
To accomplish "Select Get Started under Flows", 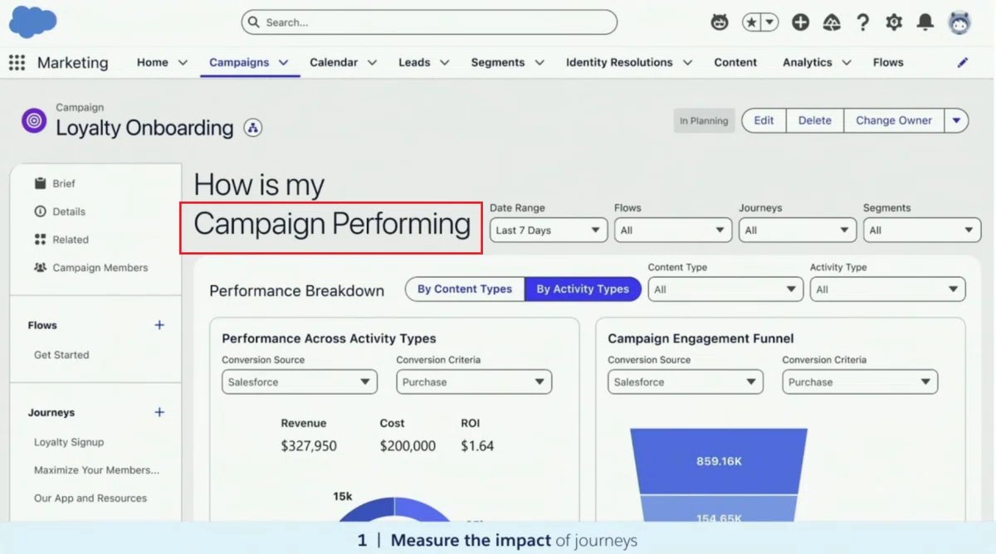I will pos(61,355).
